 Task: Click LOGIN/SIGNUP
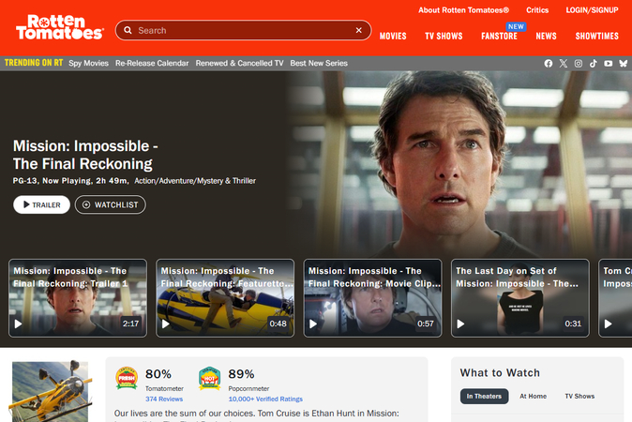click(x=592, y=10)
